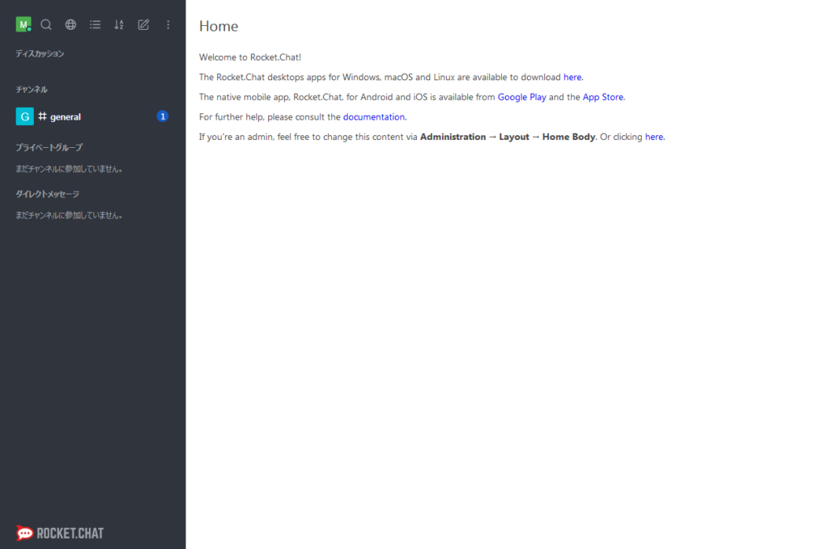Click the ダイレクトメッセージ section header

point(47,194)
